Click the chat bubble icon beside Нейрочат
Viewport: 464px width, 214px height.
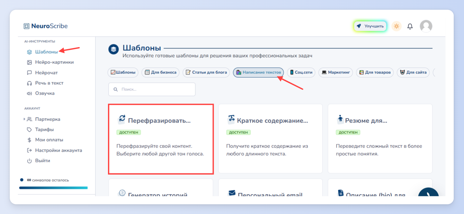click(29, 73)
